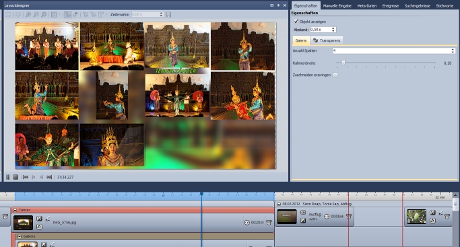Toggle the Objekt anzeigen checkbox
This screenshot has width=460, height=247.
296,22
